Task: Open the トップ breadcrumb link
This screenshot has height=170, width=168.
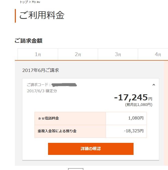Action: [x=24, y=2]
